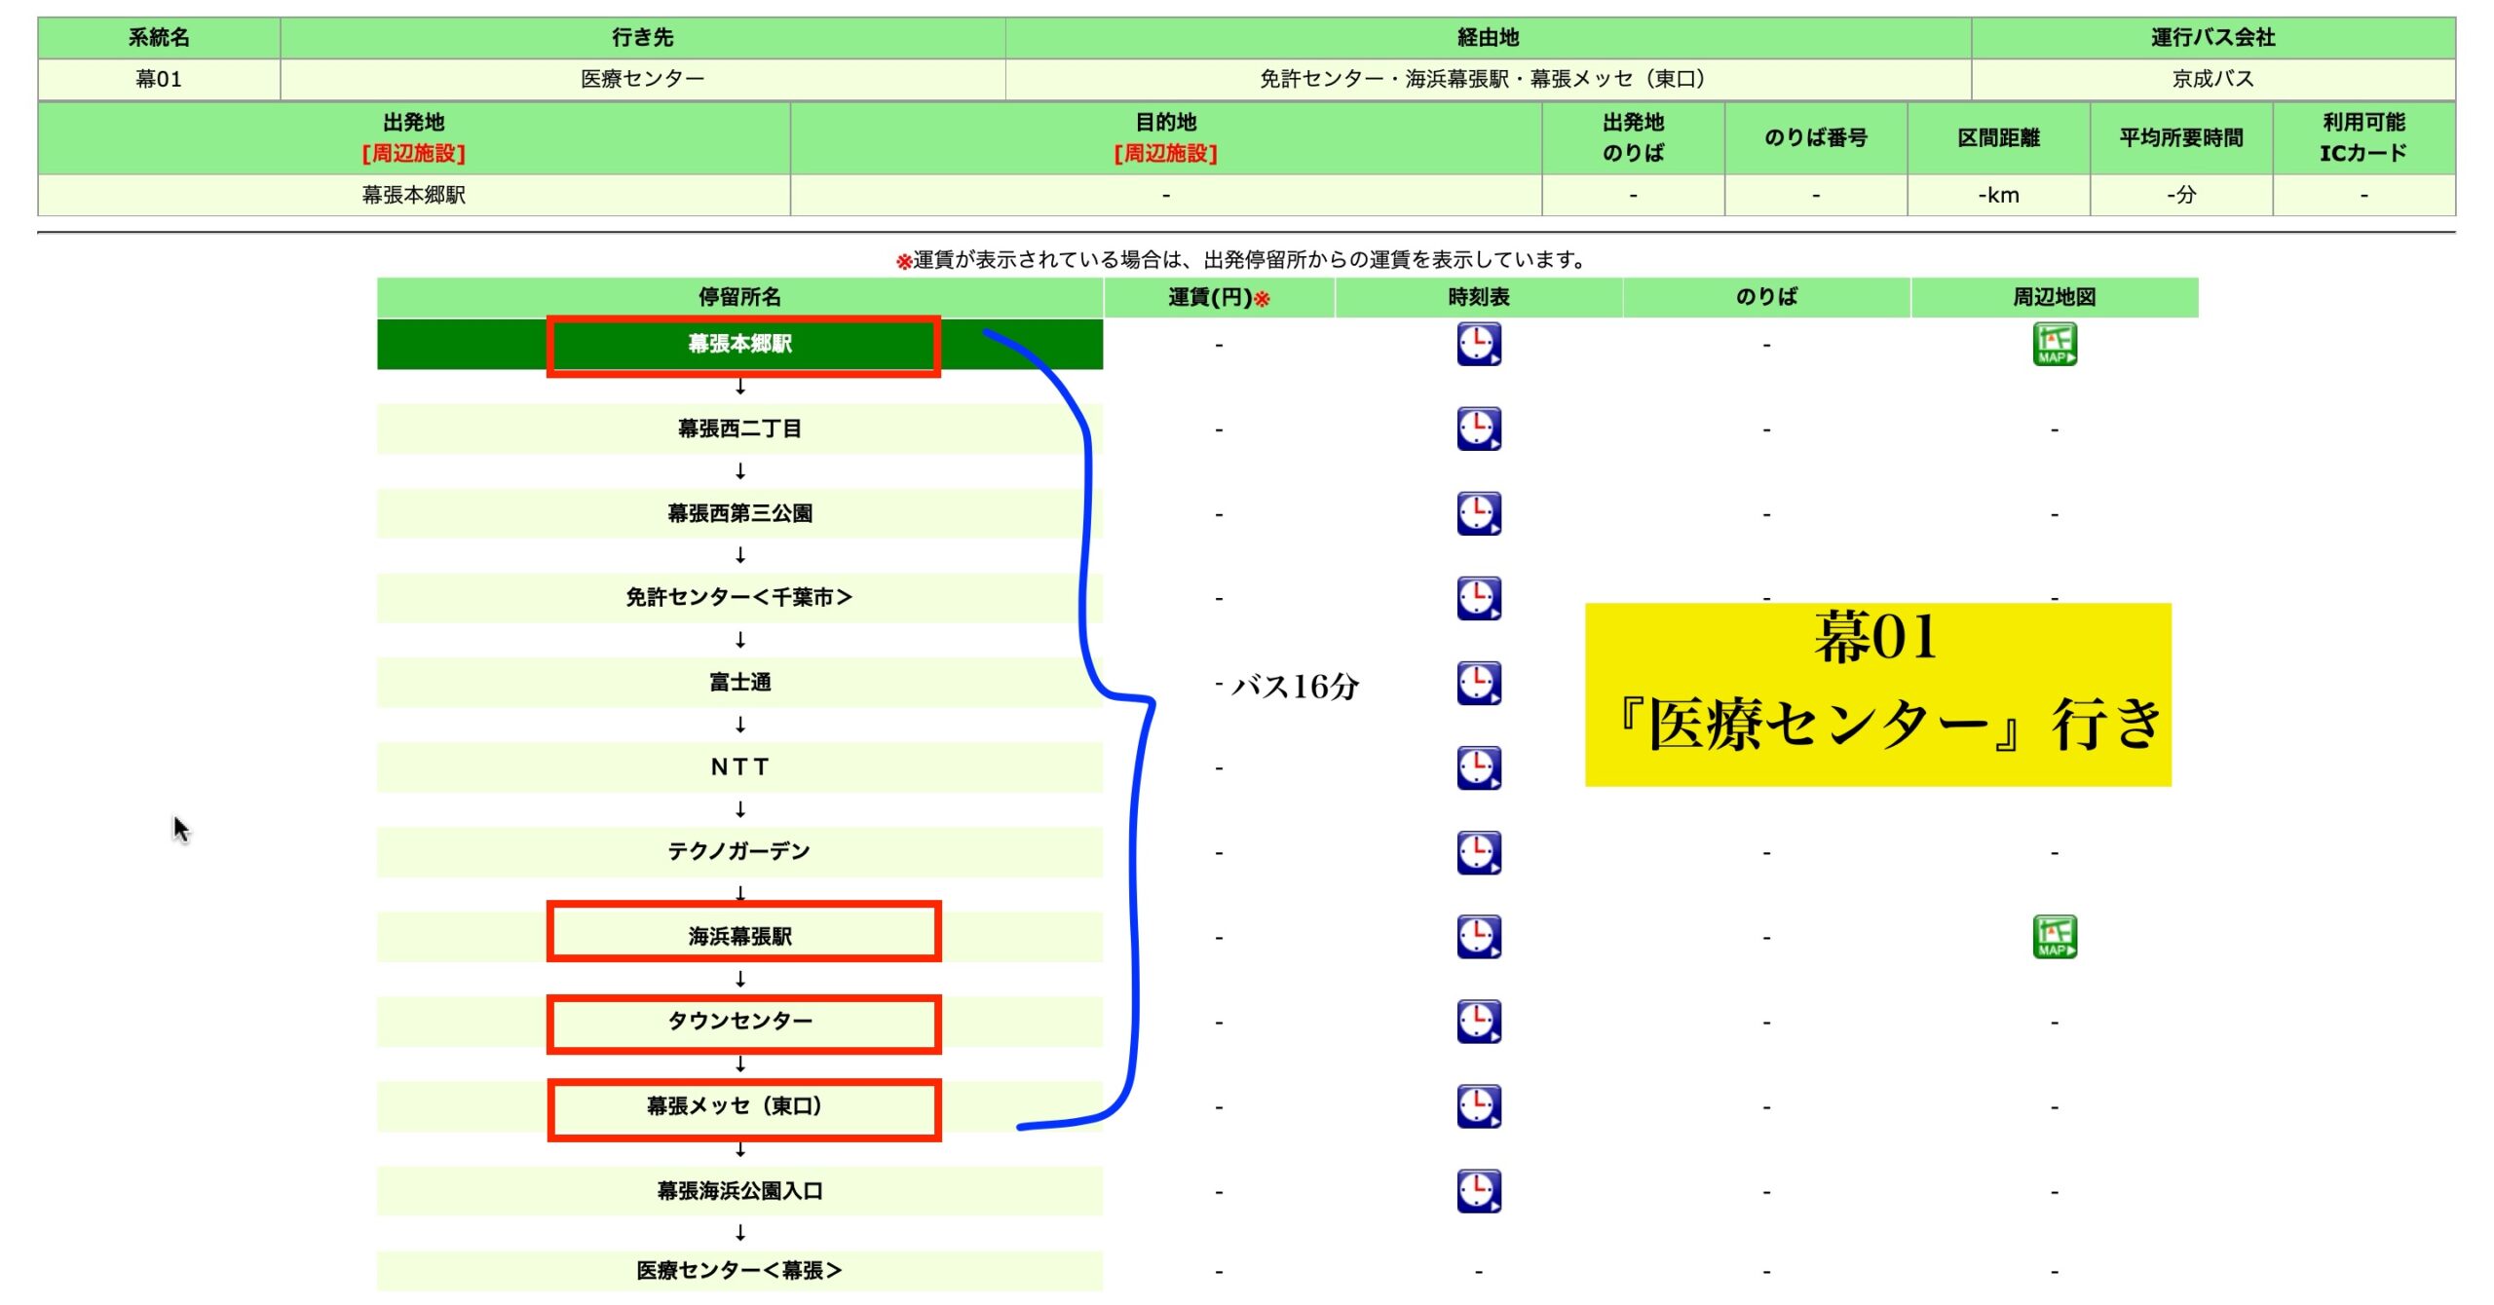The height and width of the screenshot is (1305, 2494).
Task: Click the 医療センター＜幕張＞ stop name
Action: click(x=739, y=1271)
